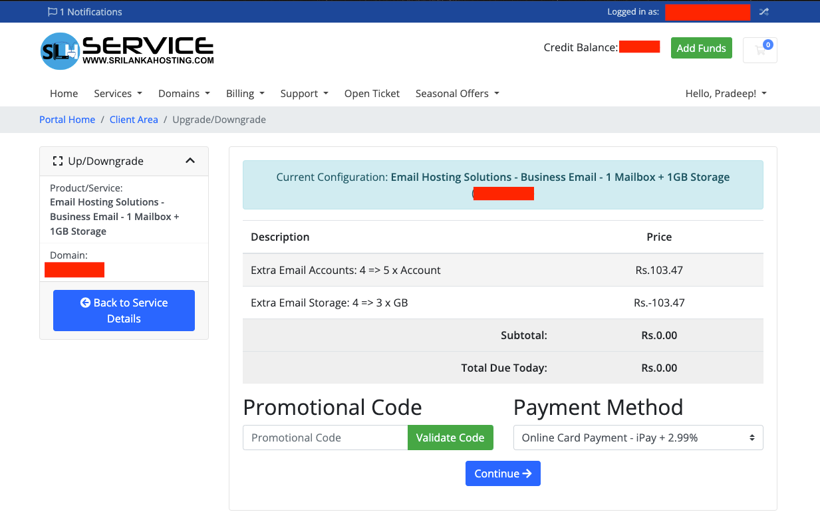Click the Client Area breadcrumb
The height and width of the screenshot is (514, 820).
point(134,120)
